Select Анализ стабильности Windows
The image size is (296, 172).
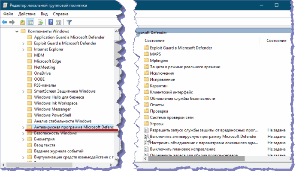63,121
